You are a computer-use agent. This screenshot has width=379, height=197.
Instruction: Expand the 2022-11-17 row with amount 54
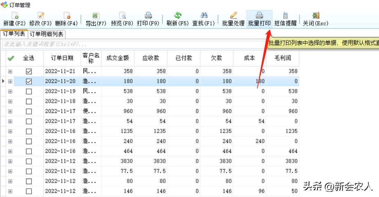tap(10, 121)
